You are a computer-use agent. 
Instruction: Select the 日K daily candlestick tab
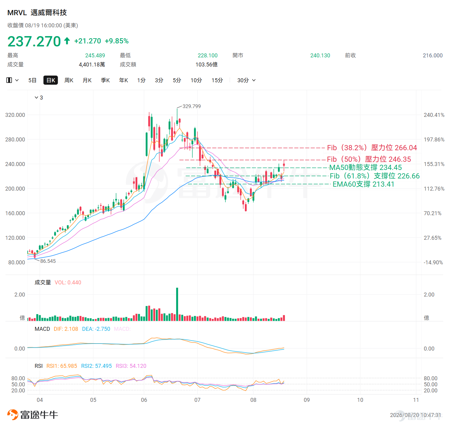point(51,80)
